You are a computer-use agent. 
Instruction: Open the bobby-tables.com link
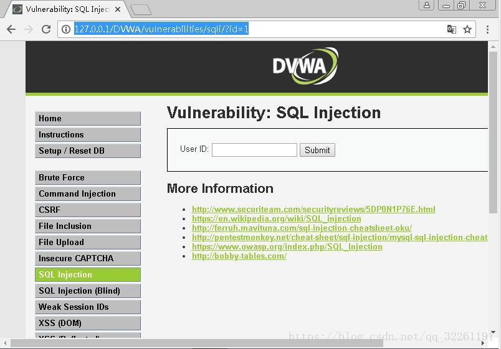pyautogui.click(x=239, y=256)
